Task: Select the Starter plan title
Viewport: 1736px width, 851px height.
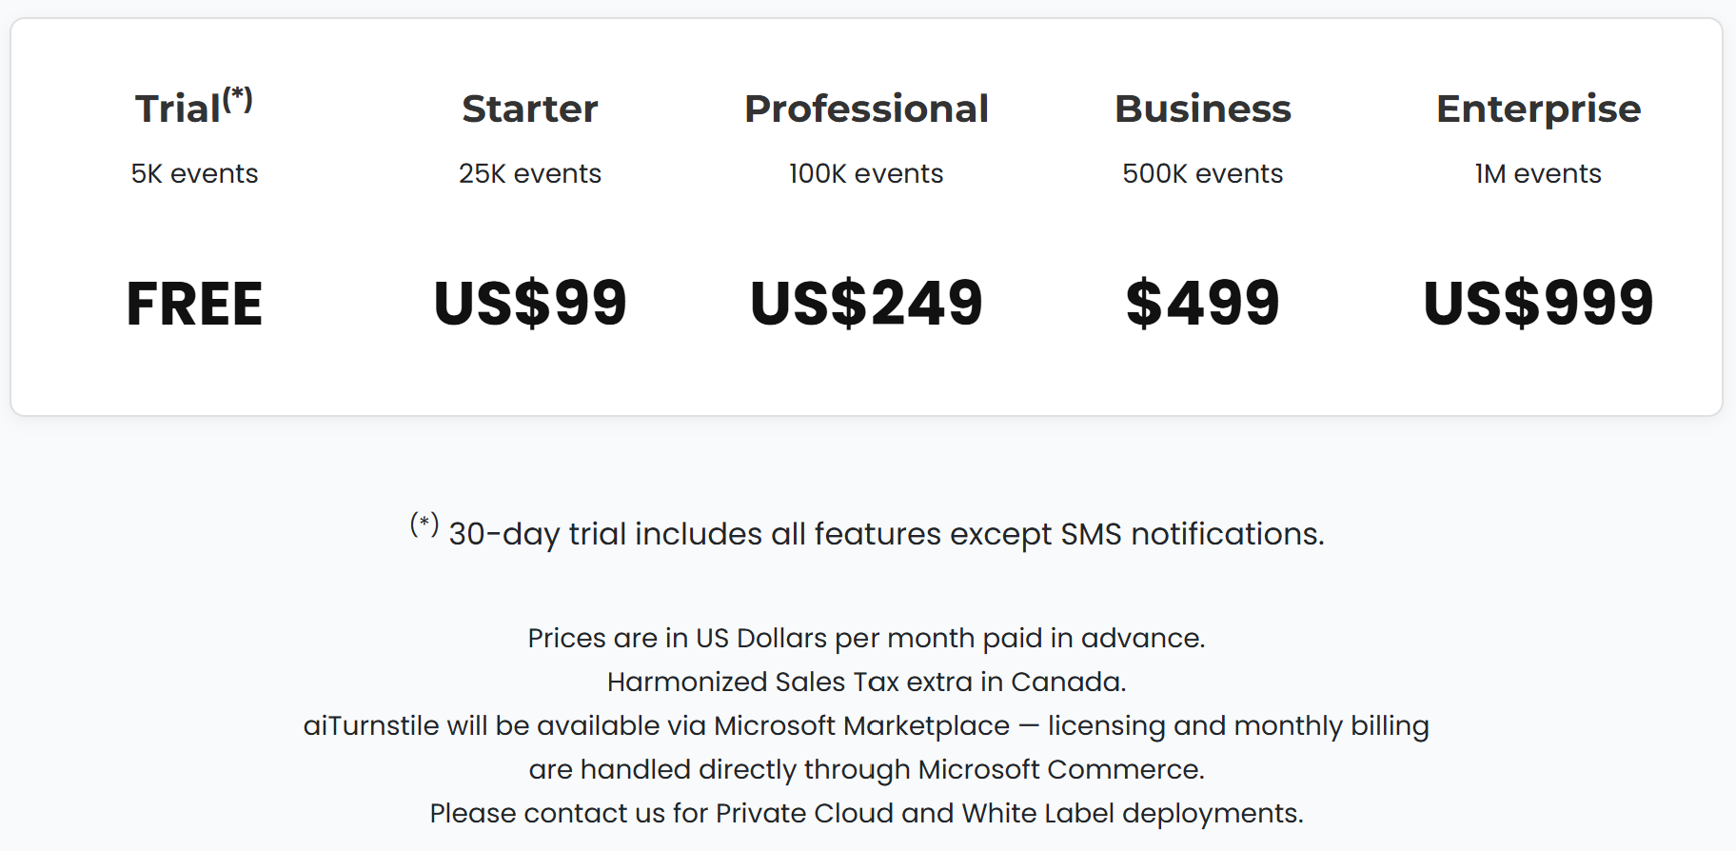Action: tap(530, 109)
